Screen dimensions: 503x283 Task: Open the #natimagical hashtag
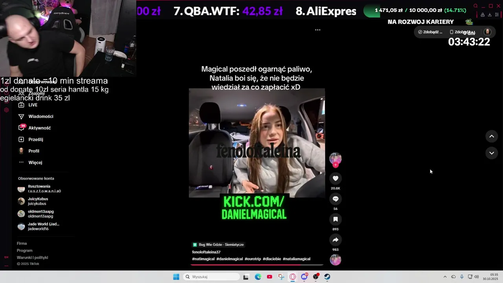203,259
